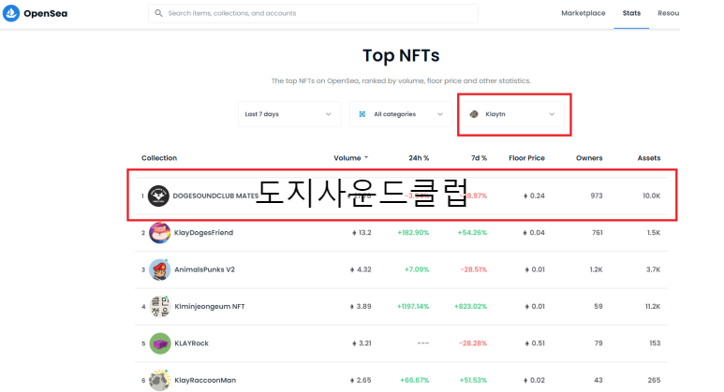Open the KlayDogesFriend collection link
724x392 pixels.
203,232
